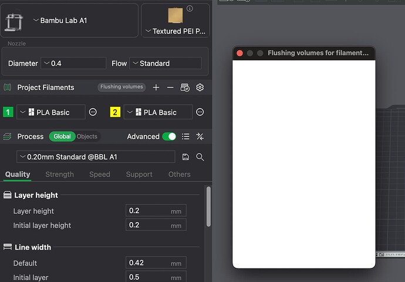Click the Nozzle section label
The image size is (405, 282).
coord(16,43)
